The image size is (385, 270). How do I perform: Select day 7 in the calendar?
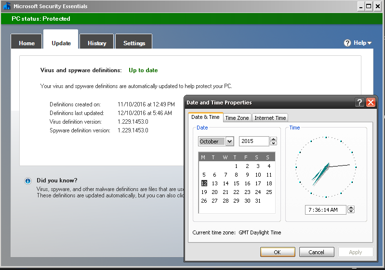pyautogui.click(x=226, y=175)
